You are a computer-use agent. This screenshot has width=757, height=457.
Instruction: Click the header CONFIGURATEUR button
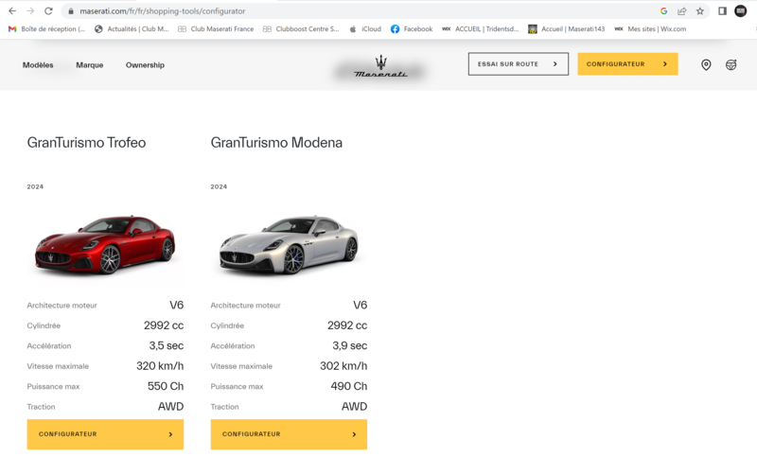coord(627,63)
